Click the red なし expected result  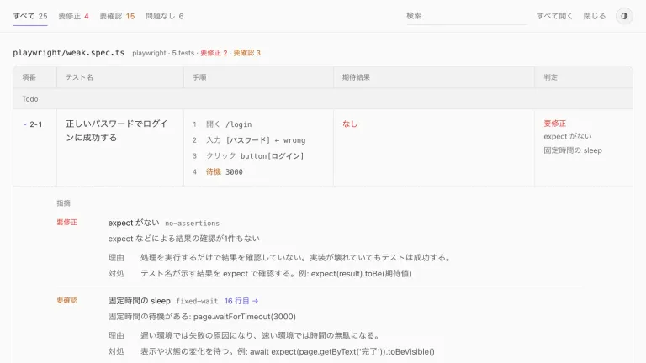tap(350, 124)
